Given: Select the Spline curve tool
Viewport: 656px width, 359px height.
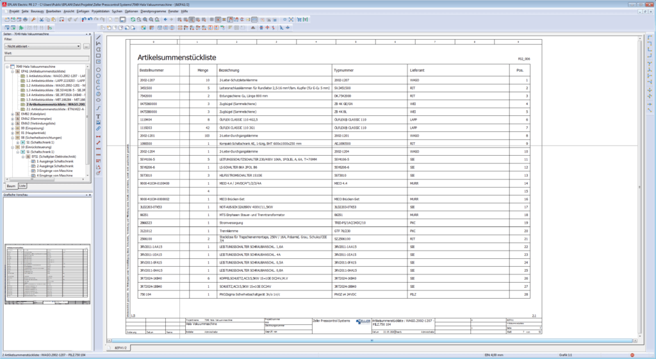Looking at the screenshot, I should 99,108.
